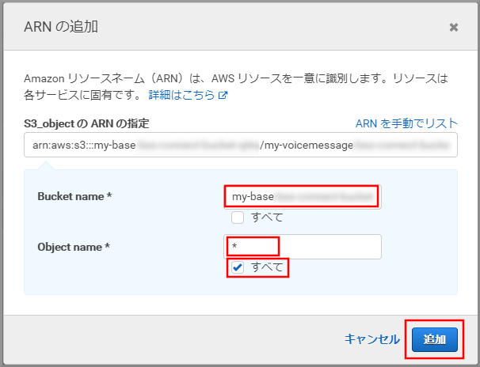Click the Object name input field
Image resolution: width=480 pixels, height=367 pixels.
[303, 247]
